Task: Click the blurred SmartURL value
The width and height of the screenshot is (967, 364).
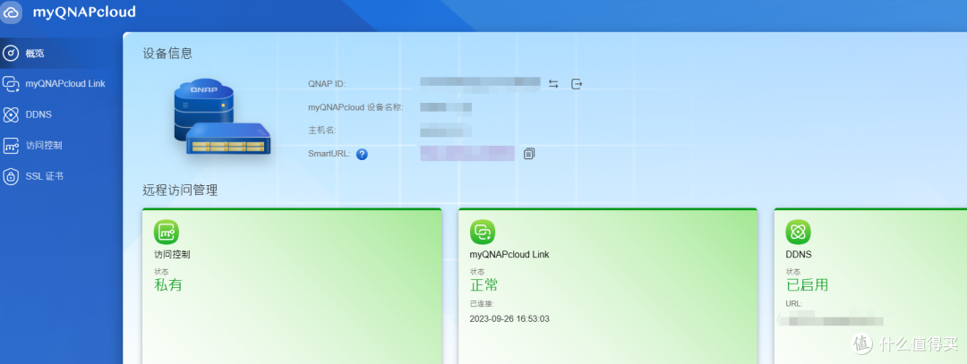Action: click(x=467, y=153)
